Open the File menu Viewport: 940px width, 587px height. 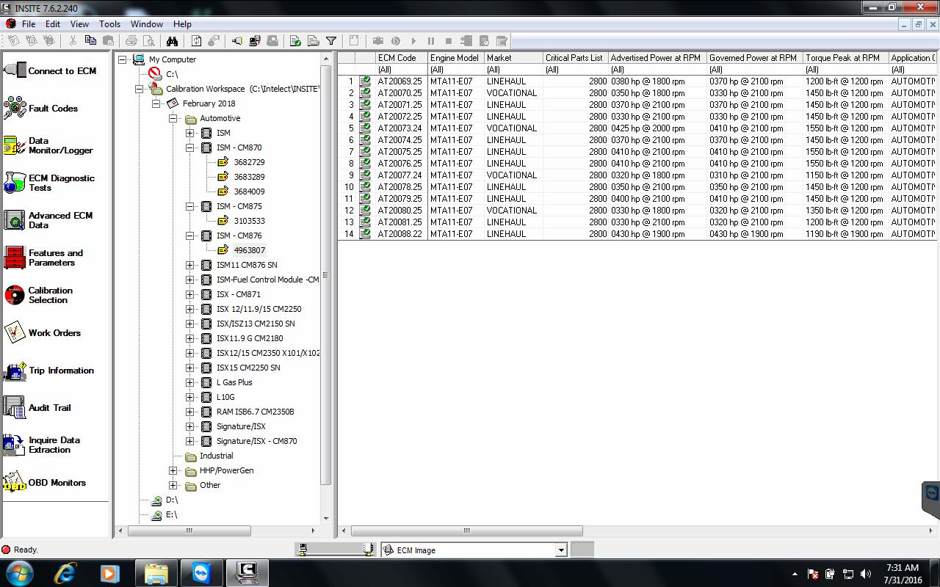point(29,24)
